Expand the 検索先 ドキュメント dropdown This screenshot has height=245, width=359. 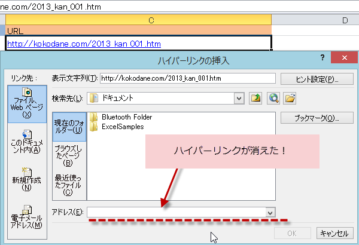239,99
